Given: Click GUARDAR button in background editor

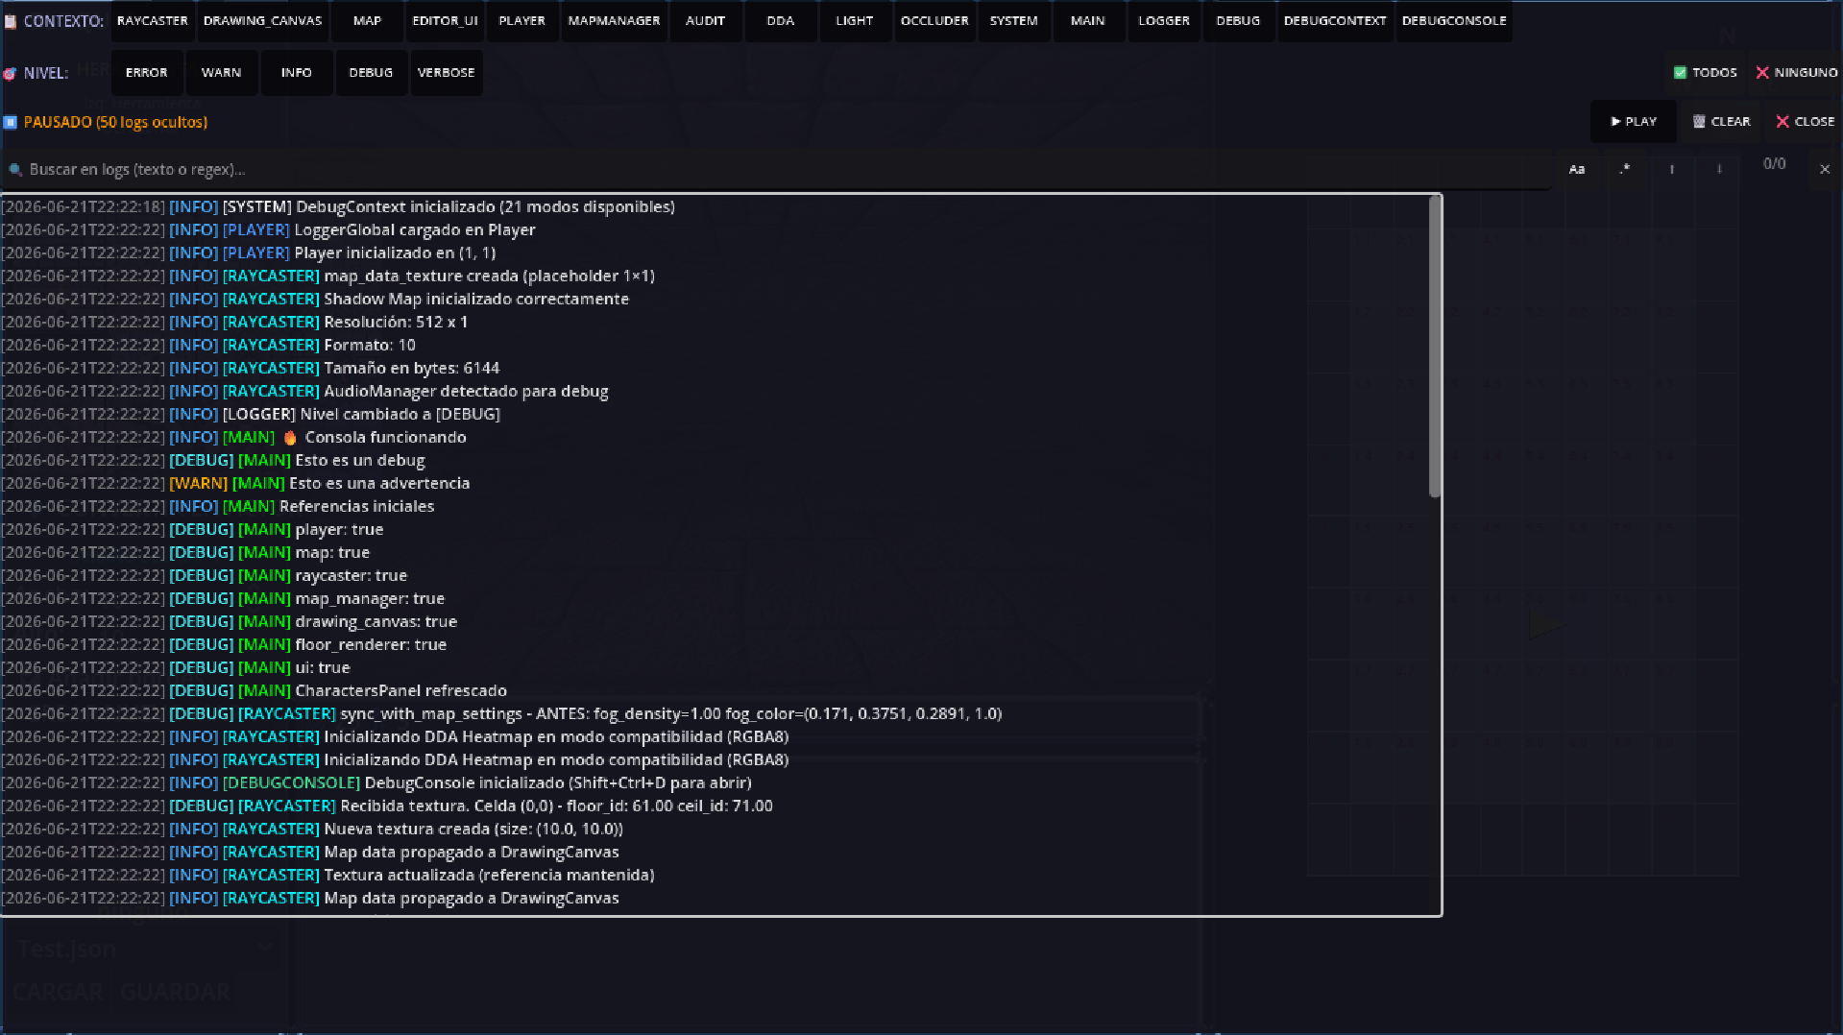Looking at the screenshot, I should [x=175, y=992].
